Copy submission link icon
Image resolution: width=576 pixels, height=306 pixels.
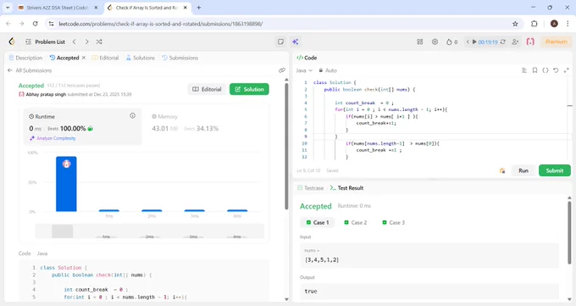click(x=282, y=70)
